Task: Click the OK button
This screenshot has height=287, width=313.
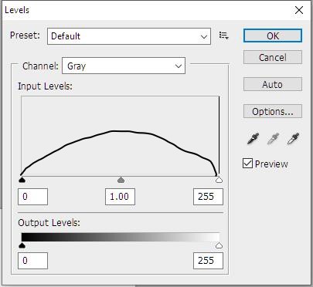Action: pyautogui.click(x=273, y=35)
